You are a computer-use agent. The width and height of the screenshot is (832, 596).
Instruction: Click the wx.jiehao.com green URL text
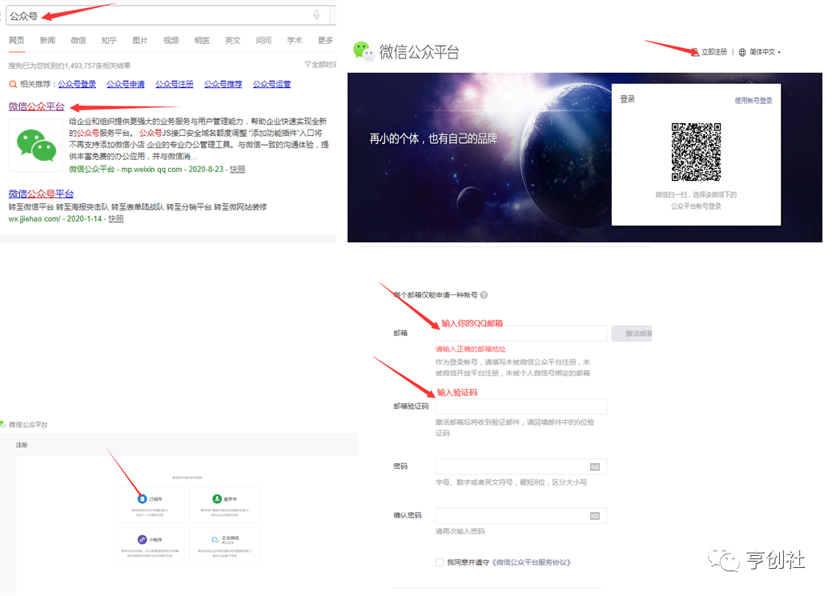[34, 218]
